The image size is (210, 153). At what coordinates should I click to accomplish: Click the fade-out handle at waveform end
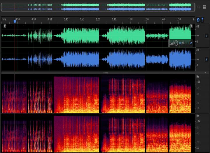pyautogui.click(x=191, y=26)
